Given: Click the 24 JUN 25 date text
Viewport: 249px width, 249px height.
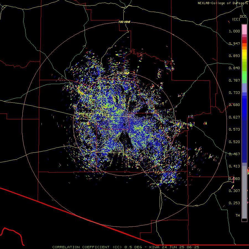Looking at the screenshot, I should [173, 247].
